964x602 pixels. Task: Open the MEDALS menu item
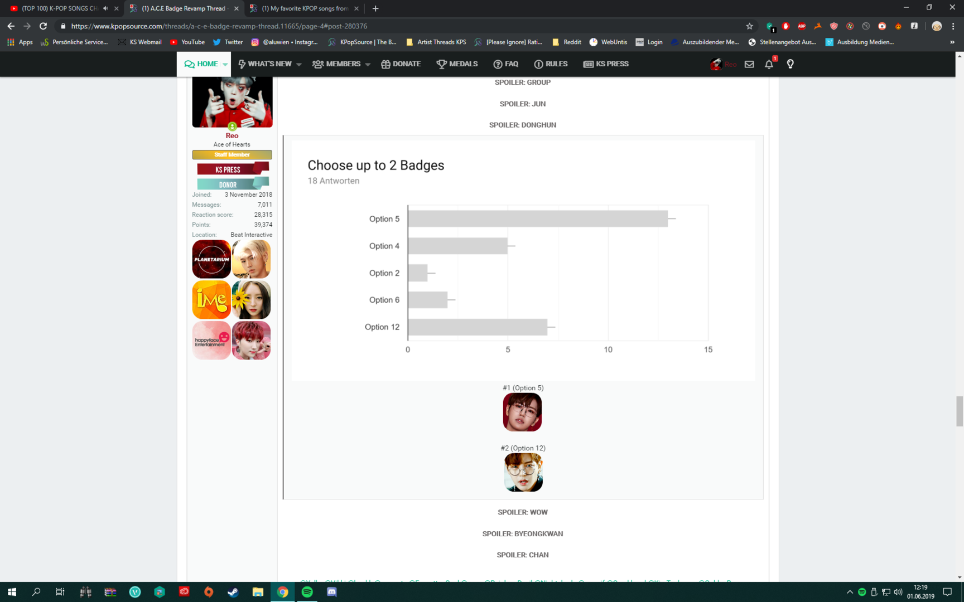point(457,64)
